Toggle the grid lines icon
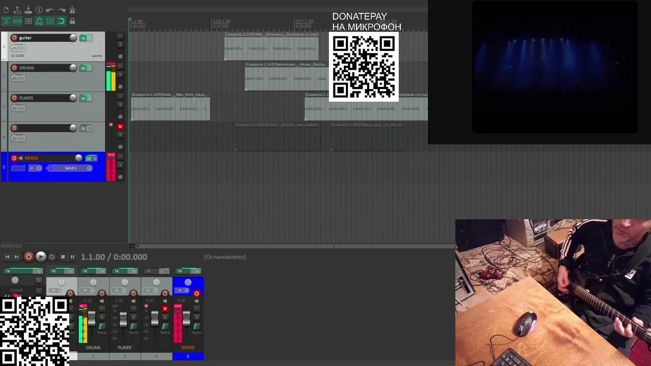651x366 pixels. 50,21
